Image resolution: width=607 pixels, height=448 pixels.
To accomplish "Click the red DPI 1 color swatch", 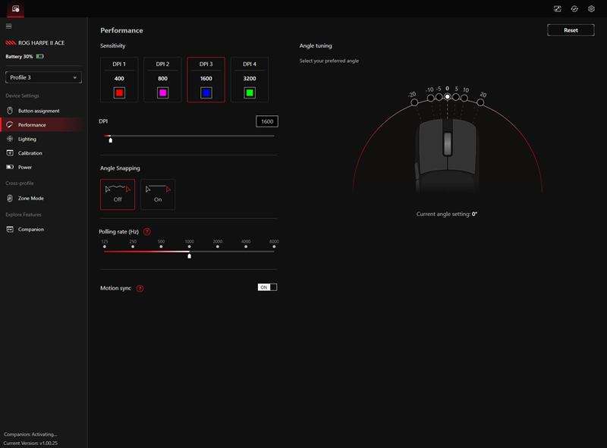I will coord(119,92).
